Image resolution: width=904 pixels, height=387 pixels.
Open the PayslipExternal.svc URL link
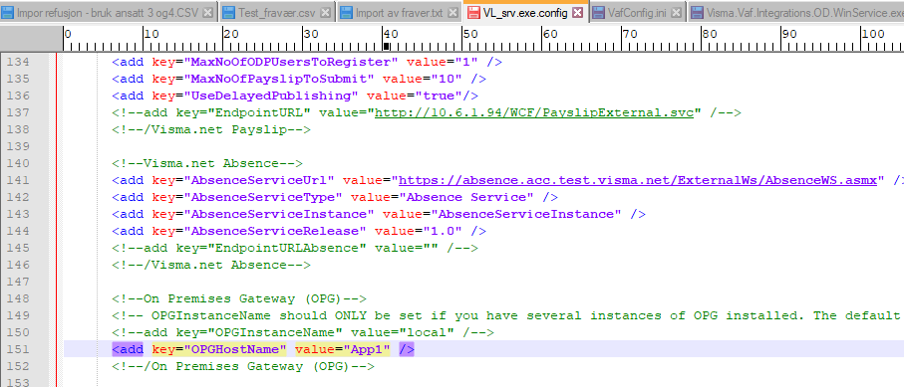(534, 112)
